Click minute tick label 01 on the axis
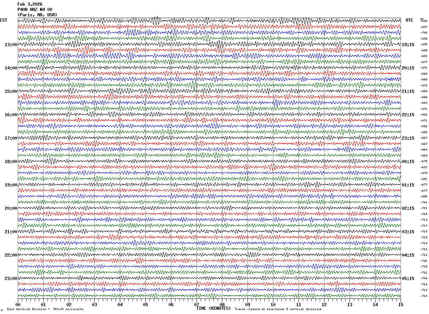 [43, 304]
